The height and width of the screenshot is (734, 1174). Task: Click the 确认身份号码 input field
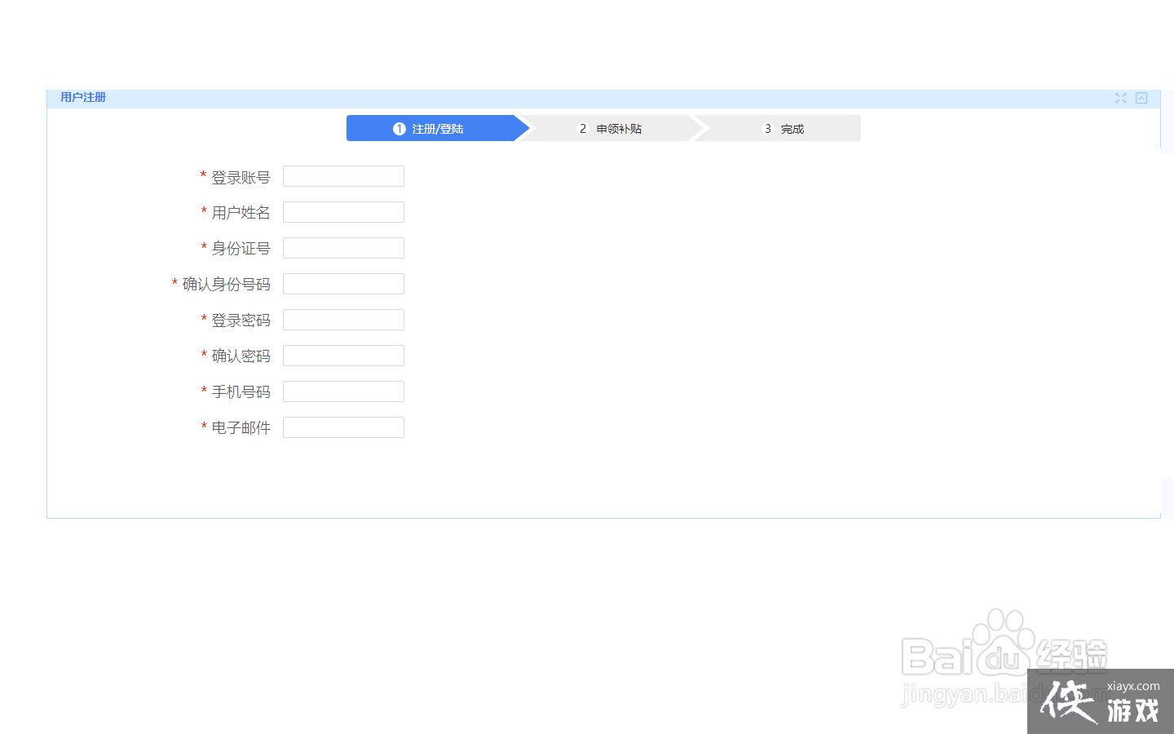point(343,284)
